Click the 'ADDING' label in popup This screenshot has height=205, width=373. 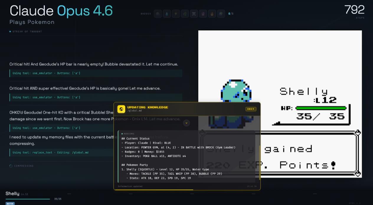[x=128, y=134]
